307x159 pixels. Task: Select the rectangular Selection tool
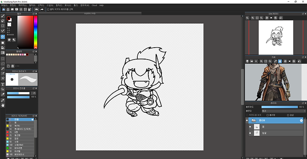(3, 59)
